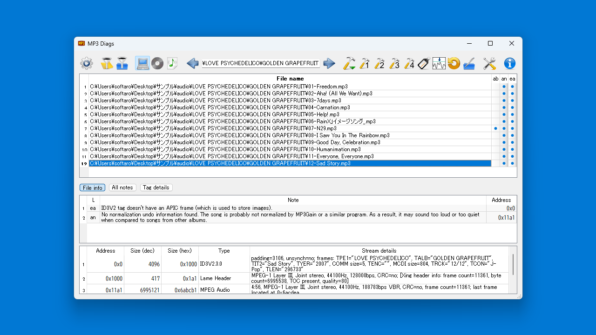Viewport: 596px width, 335px height.
Task: Select the highlighted 12-Sad Story.mp3 row
Action: pos(290,163)
